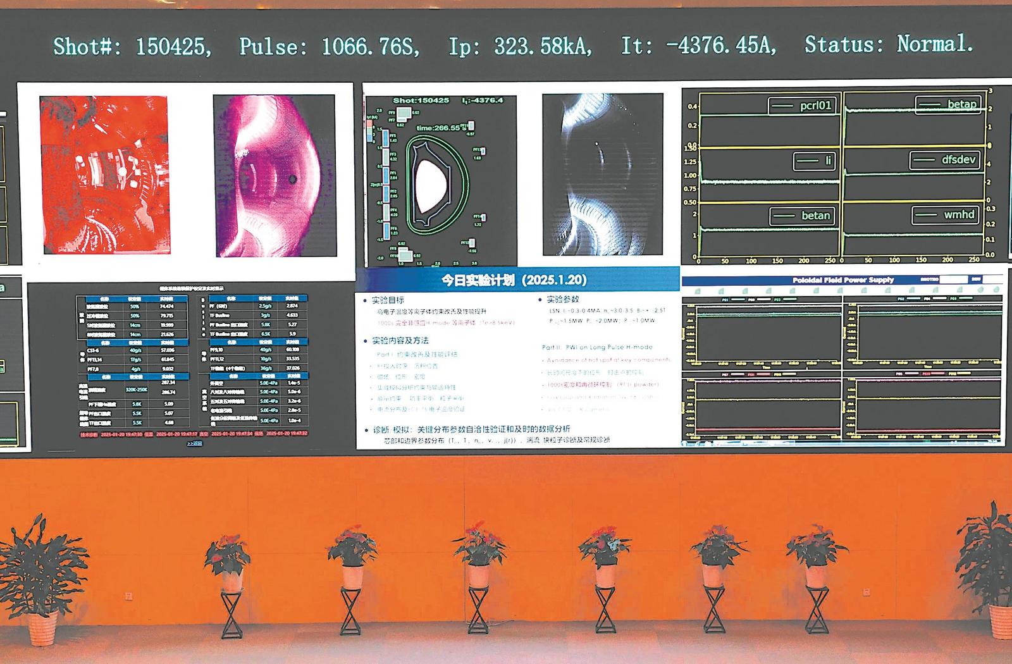Click the 今日实验计划 blue header banner

point(517,280)
